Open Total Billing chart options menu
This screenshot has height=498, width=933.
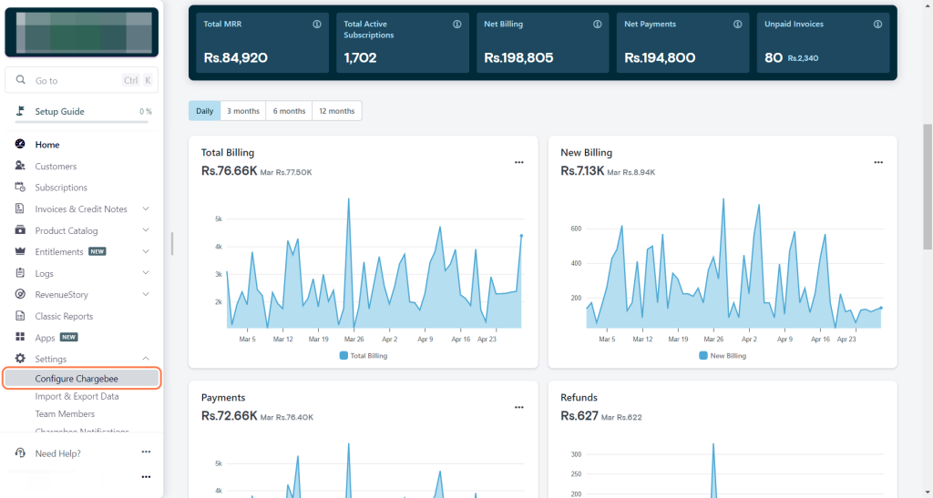tap(519, 162)
